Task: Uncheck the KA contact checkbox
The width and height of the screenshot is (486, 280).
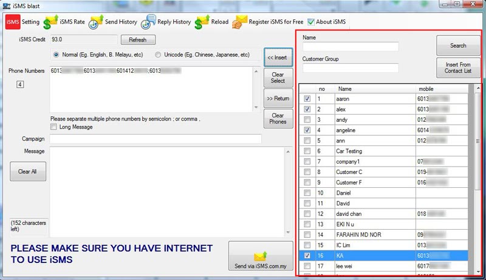Action: pos(307,256)
